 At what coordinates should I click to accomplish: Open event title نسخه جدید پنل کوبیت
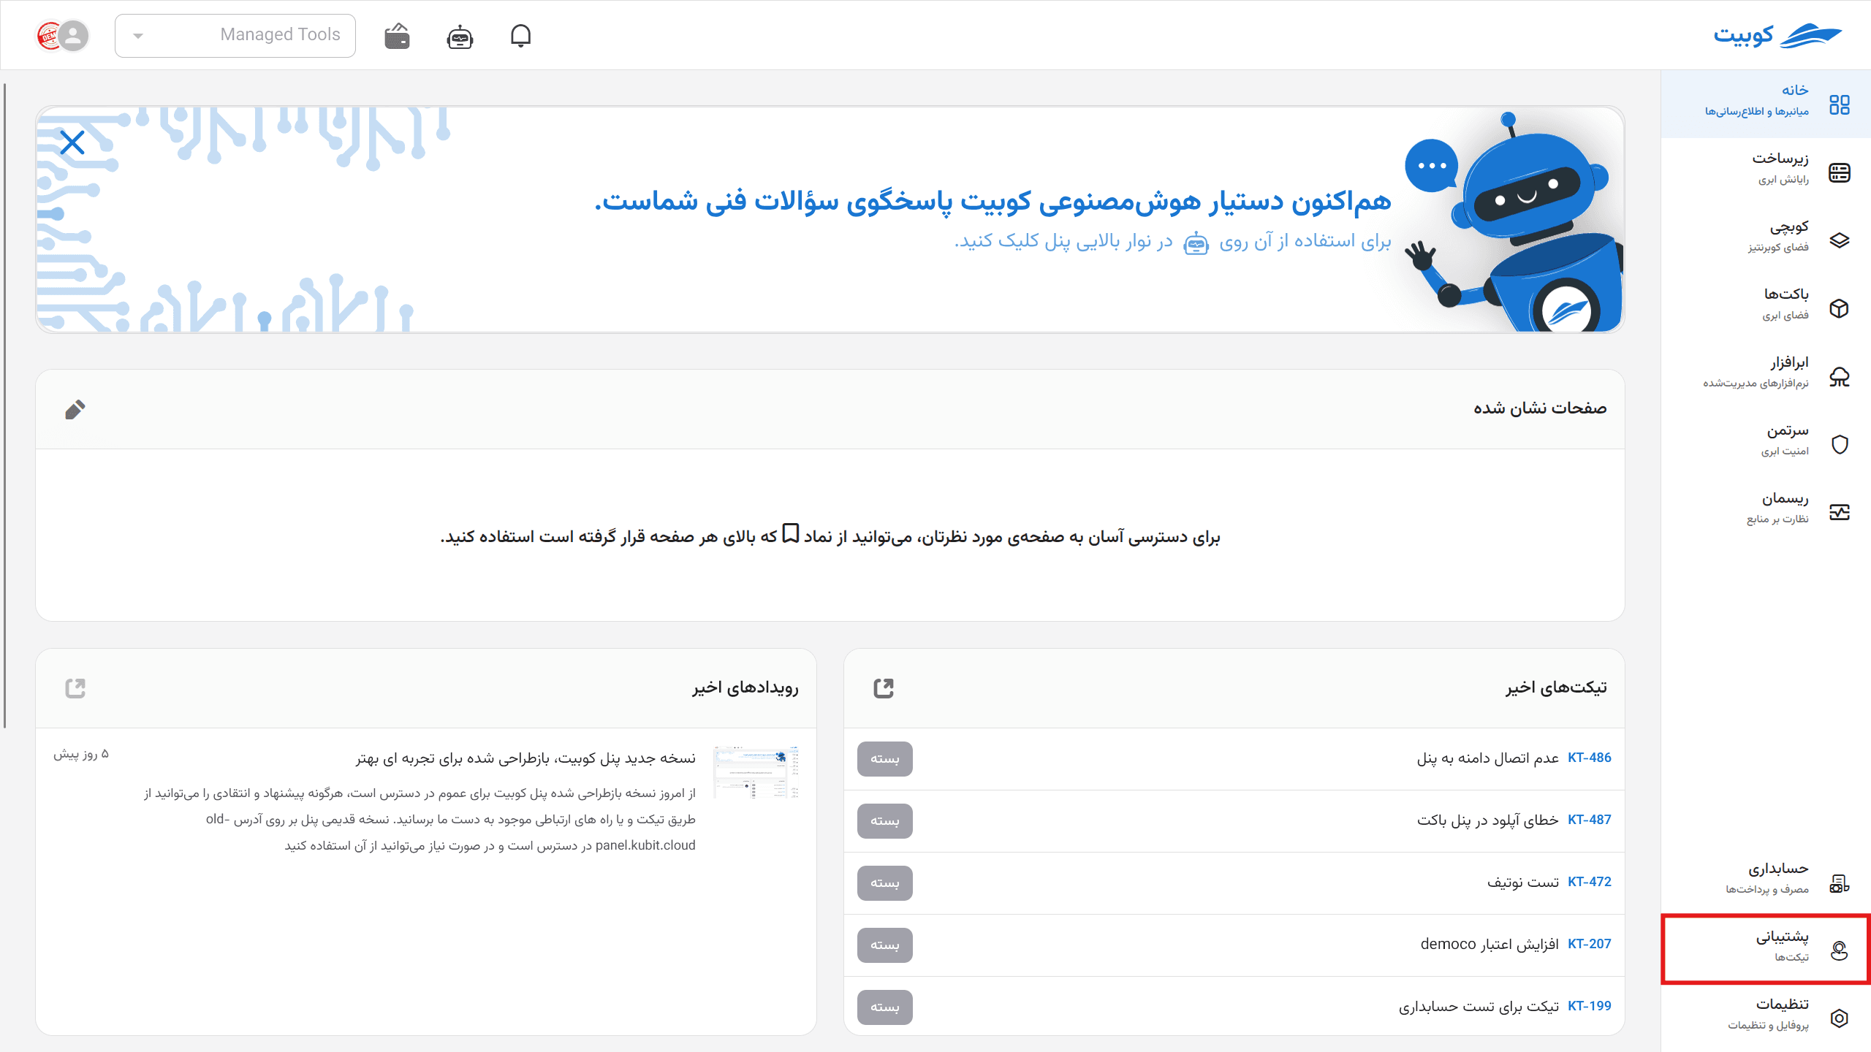click(x=525, y=758)
